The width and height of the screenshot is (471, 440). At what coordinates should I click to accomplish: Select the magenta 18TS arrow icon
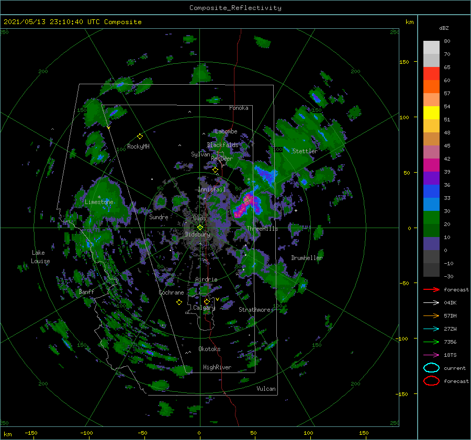pos(431,355)
